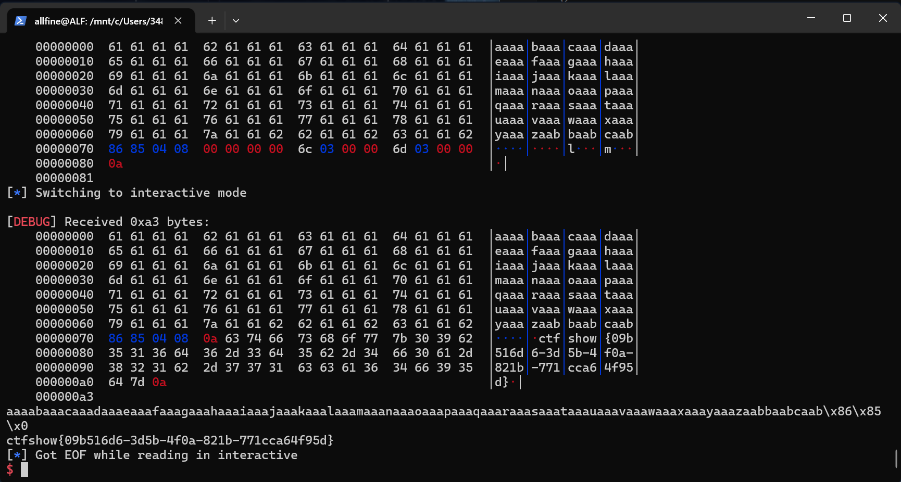901x482 pixels.
Task: Click the ctfshow{09b516d6-...} flag line
Action: tap(170, 440)
